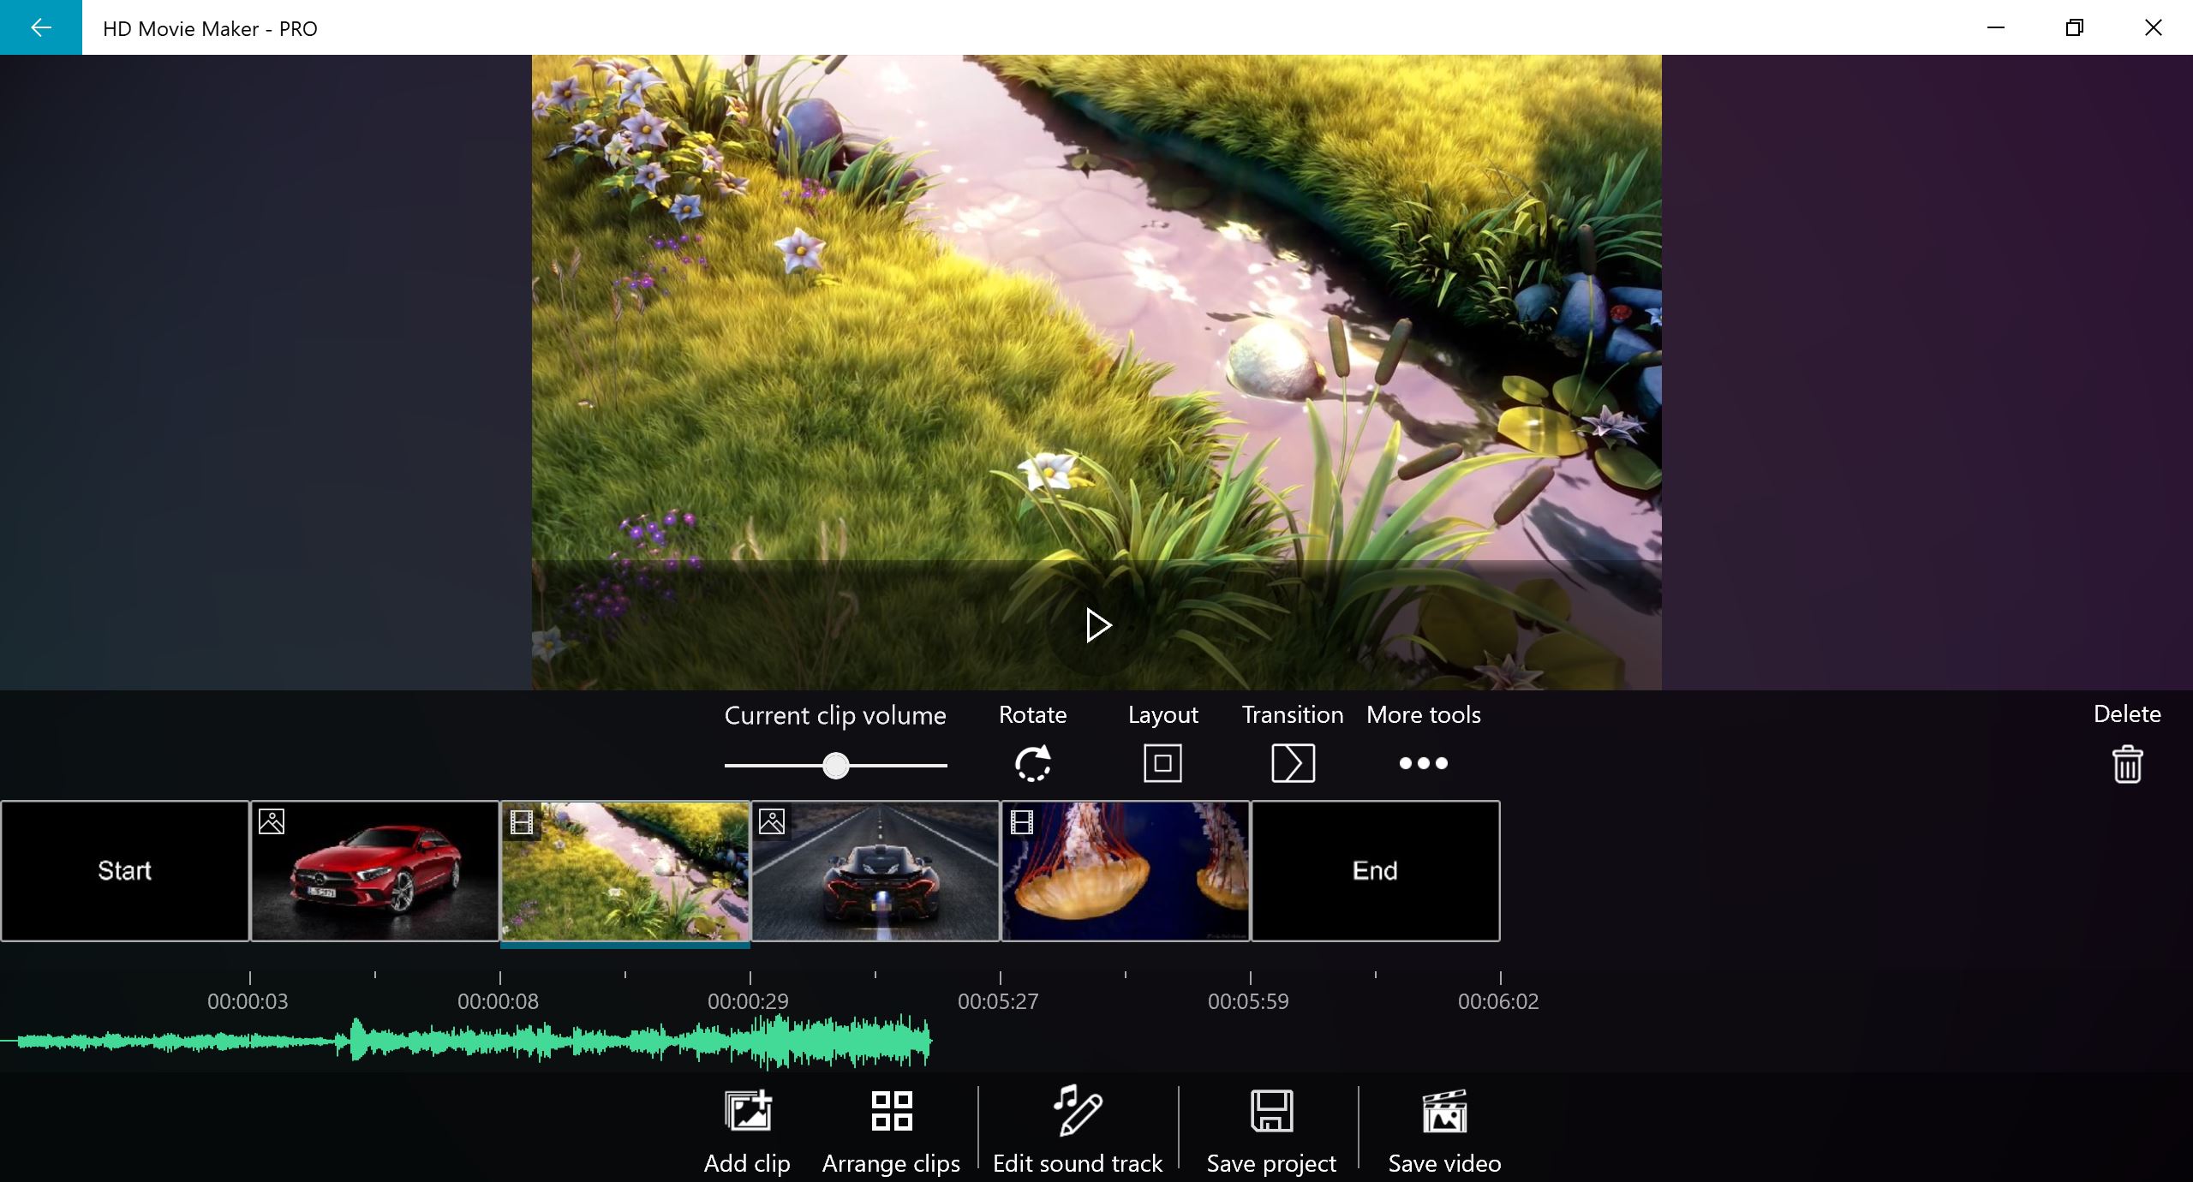Viewport: 2193px width, 1182px height.
Task: Click the film strip icon on grass clip
Action: pos(522,821)
